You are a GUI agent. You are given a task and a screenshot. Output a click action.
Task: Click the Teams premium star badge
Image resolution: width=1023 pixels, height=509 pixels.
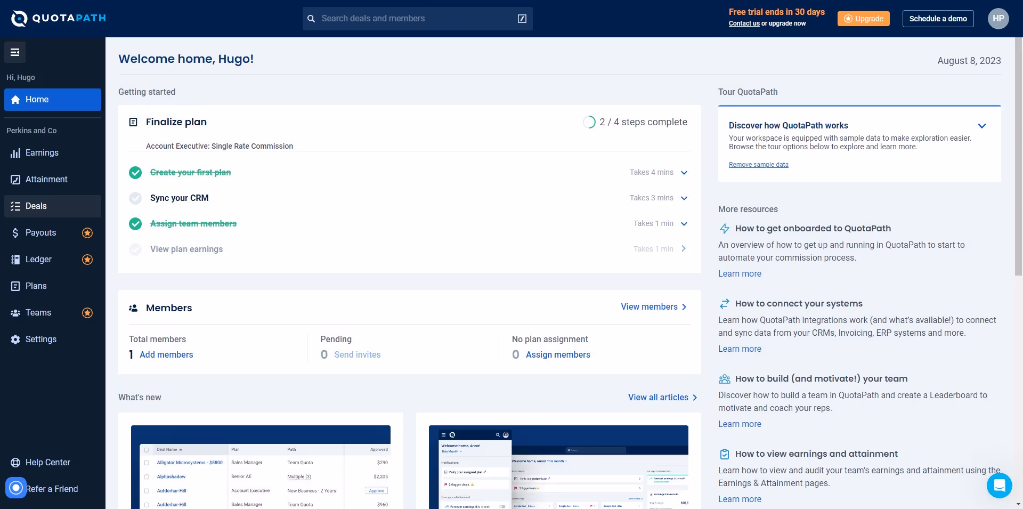[87, 313]
